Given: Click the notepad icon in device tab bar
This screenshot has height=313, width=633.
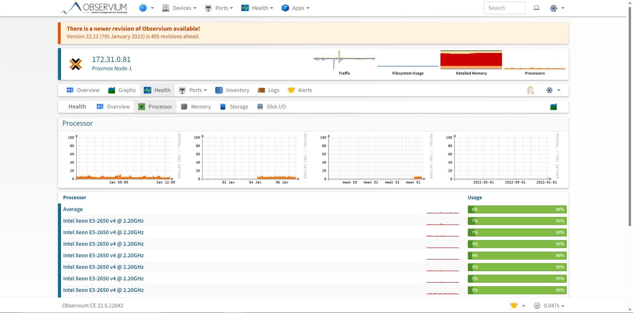Looking at the screenshot, I should click(530, 90).
